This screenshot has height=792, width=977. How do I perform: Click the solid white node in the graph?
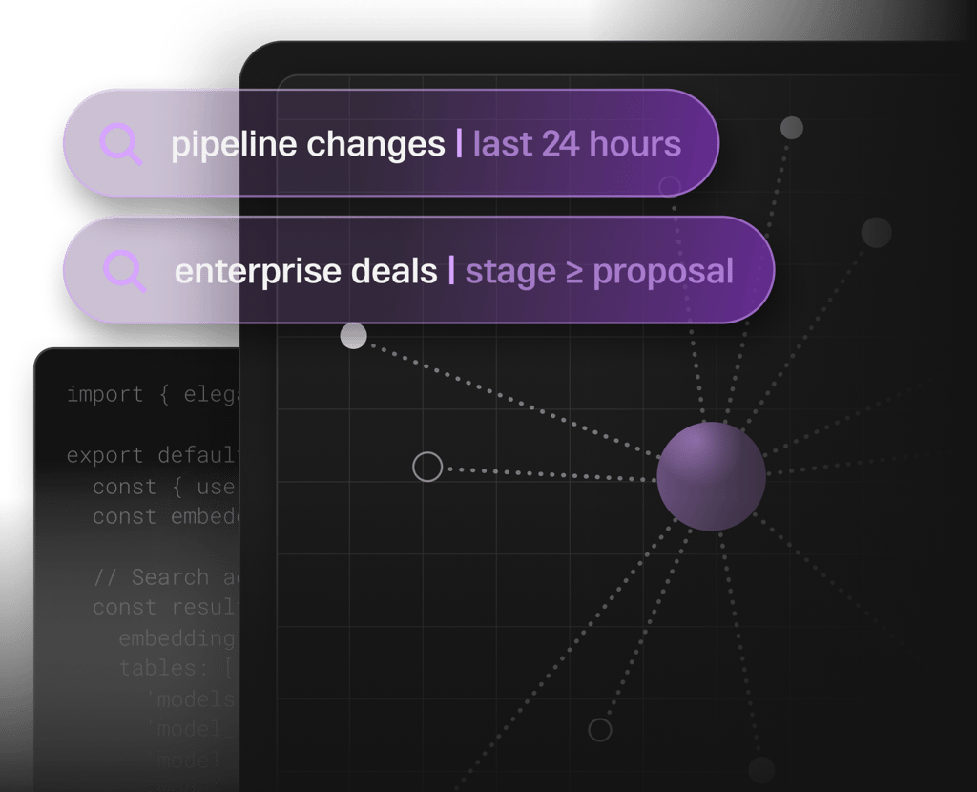click(x=353, y=336)
